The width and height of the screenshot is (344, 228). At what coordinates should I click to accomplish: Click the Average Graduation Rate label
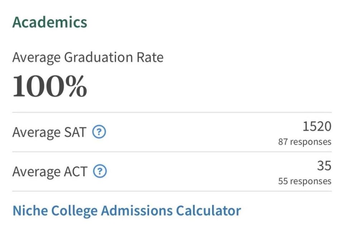(x=88, y=57)
